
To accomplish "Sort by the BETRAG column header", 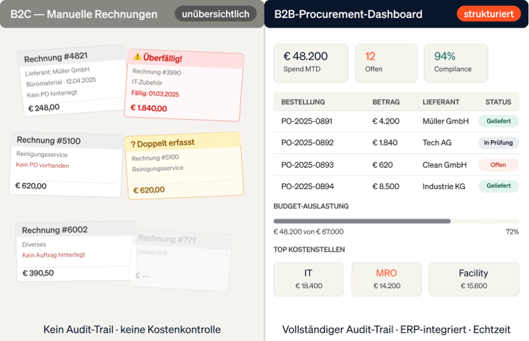I will 386,102.
